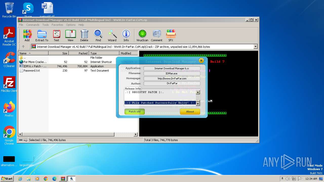The image size is (324, 182).
Task: Click the Start button
Action: tap(7, 179)
